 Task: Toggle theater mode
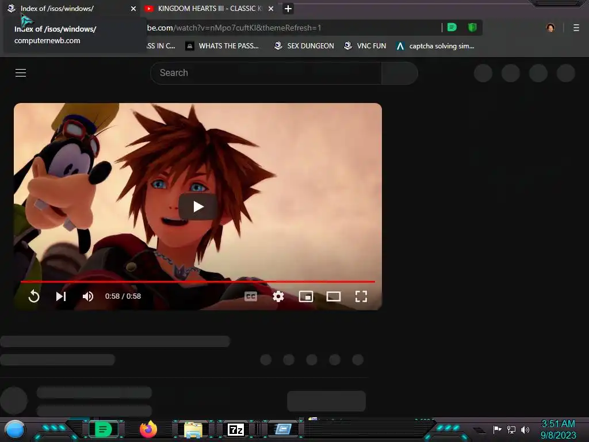click(x=334, y=296)
